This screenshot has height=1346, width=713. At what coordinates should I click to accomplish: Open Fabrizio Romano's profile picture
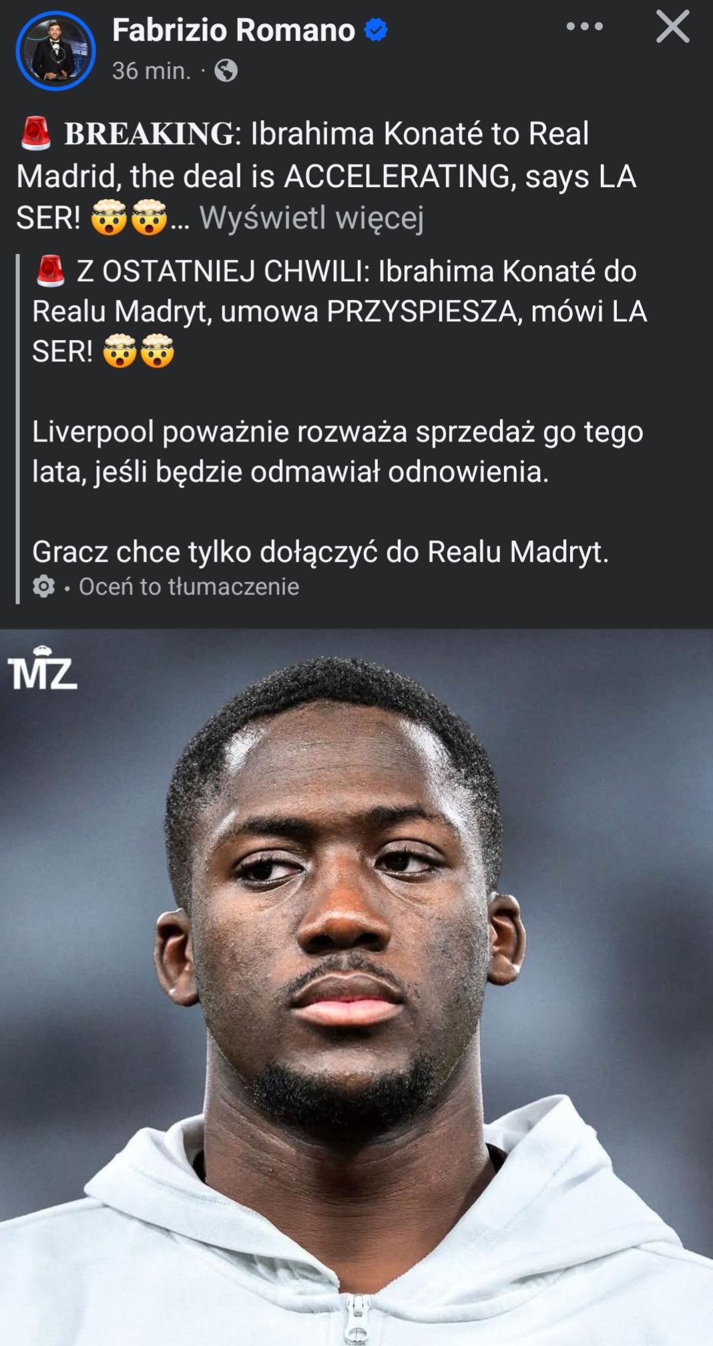pyautogui.click(x=55, y=51)
